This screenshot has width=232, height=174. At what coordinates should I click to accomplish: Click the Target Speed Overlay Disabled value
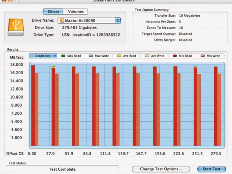[186, 34]
